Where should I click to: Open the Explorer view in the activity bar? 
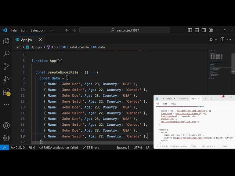click(6, 41)
